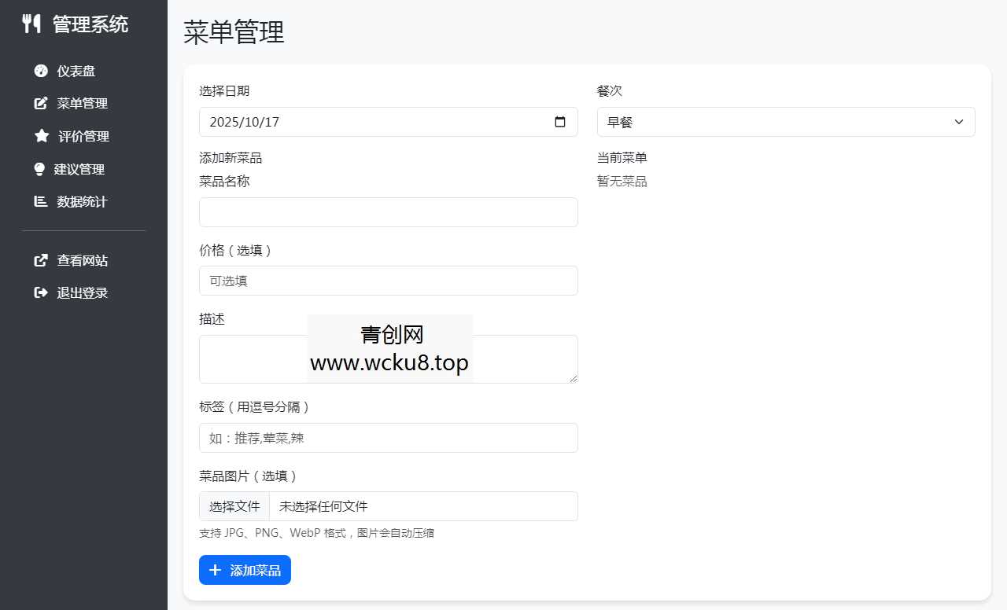The width and height of the screenshot is (1007, 610).
Task: Switch to 评价管理 in the sidebar
Action: 84,136
